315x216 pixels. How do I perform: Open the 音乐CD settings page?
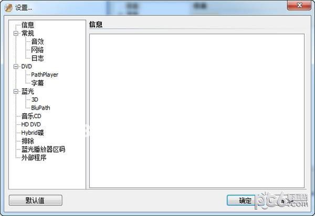(x=31, y=116)
